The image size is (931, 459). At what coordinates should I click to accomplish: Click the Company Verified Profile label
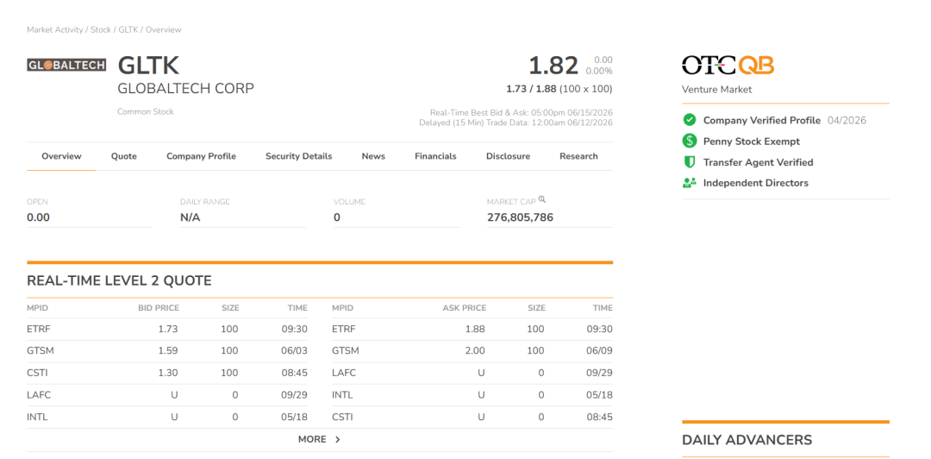pos(762,120)
